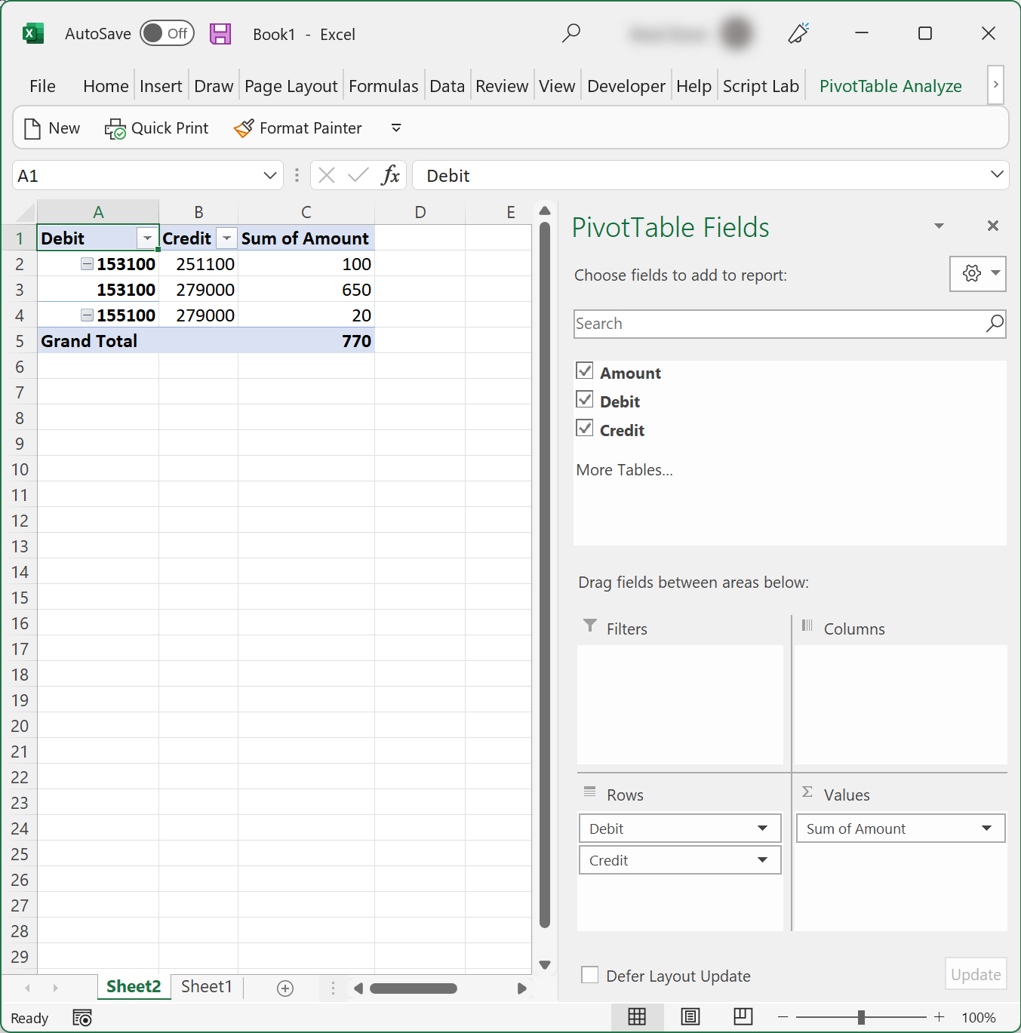This screenshot has height=1033, width=1021.
Task: Select the Grand Total cell
Action: point(98,340)
